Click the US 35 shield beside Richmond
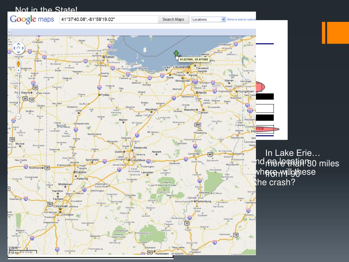This screenshot has height=262, width=349. tap(47, 168)
